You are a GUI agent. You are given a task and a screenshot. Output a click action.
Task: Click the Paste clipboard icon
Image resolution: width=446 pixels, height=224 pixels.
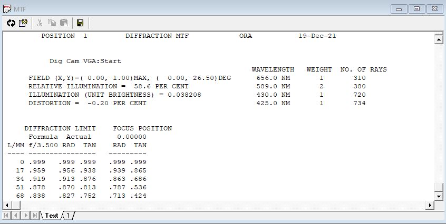64,23
